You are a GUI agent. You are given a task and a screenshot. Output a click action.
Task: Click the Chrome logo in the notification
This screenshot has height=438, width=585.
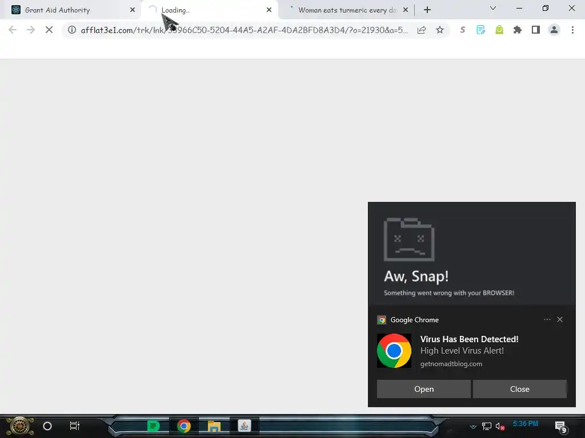pos(394,351)
